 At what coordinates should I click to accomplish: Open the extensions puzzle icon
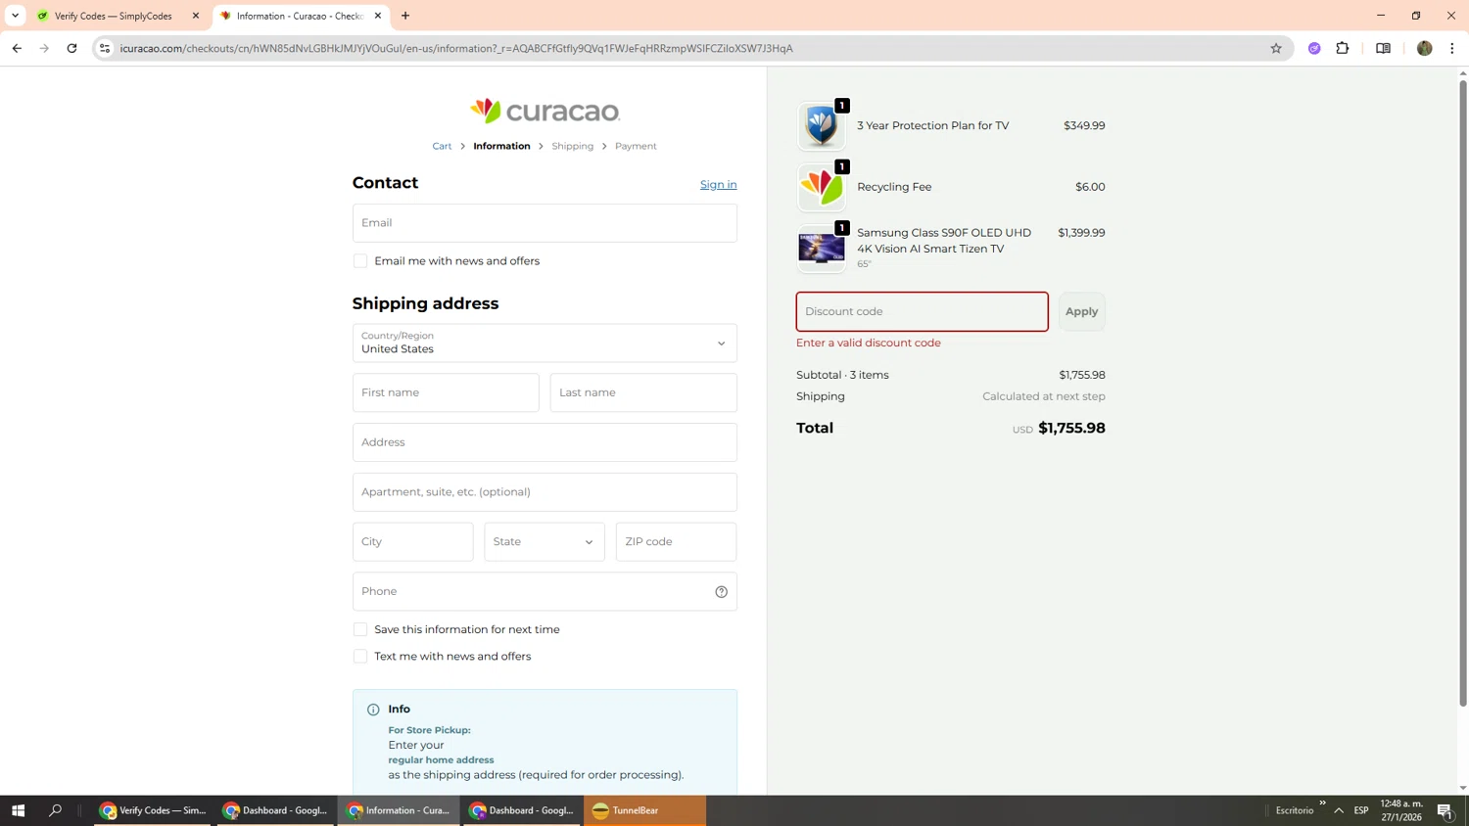pos(1342,48)
